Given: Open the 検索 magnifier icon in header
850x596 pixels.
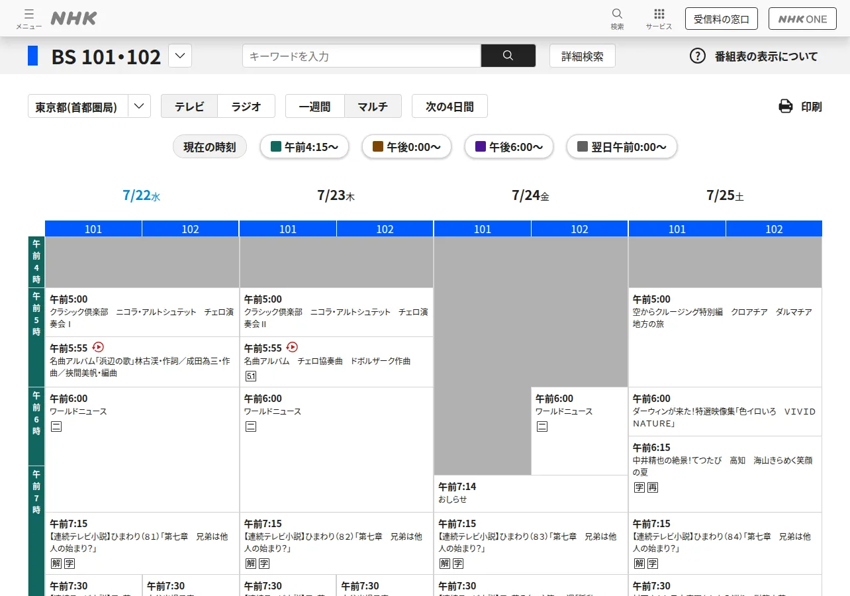Looking at the screenshot, I should coord(617,19).
